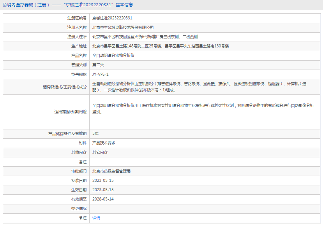Image resolution: width=323 pixels, height=225 pixels.
Task: Click the 产品储存条件及有效期 label
Action: tap(67, 134)
